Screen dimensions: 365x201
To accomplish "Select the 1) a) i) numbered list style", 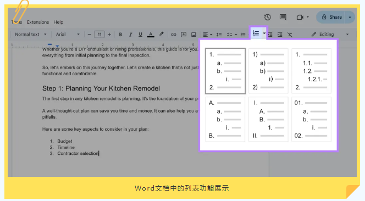I will [268, 71].
